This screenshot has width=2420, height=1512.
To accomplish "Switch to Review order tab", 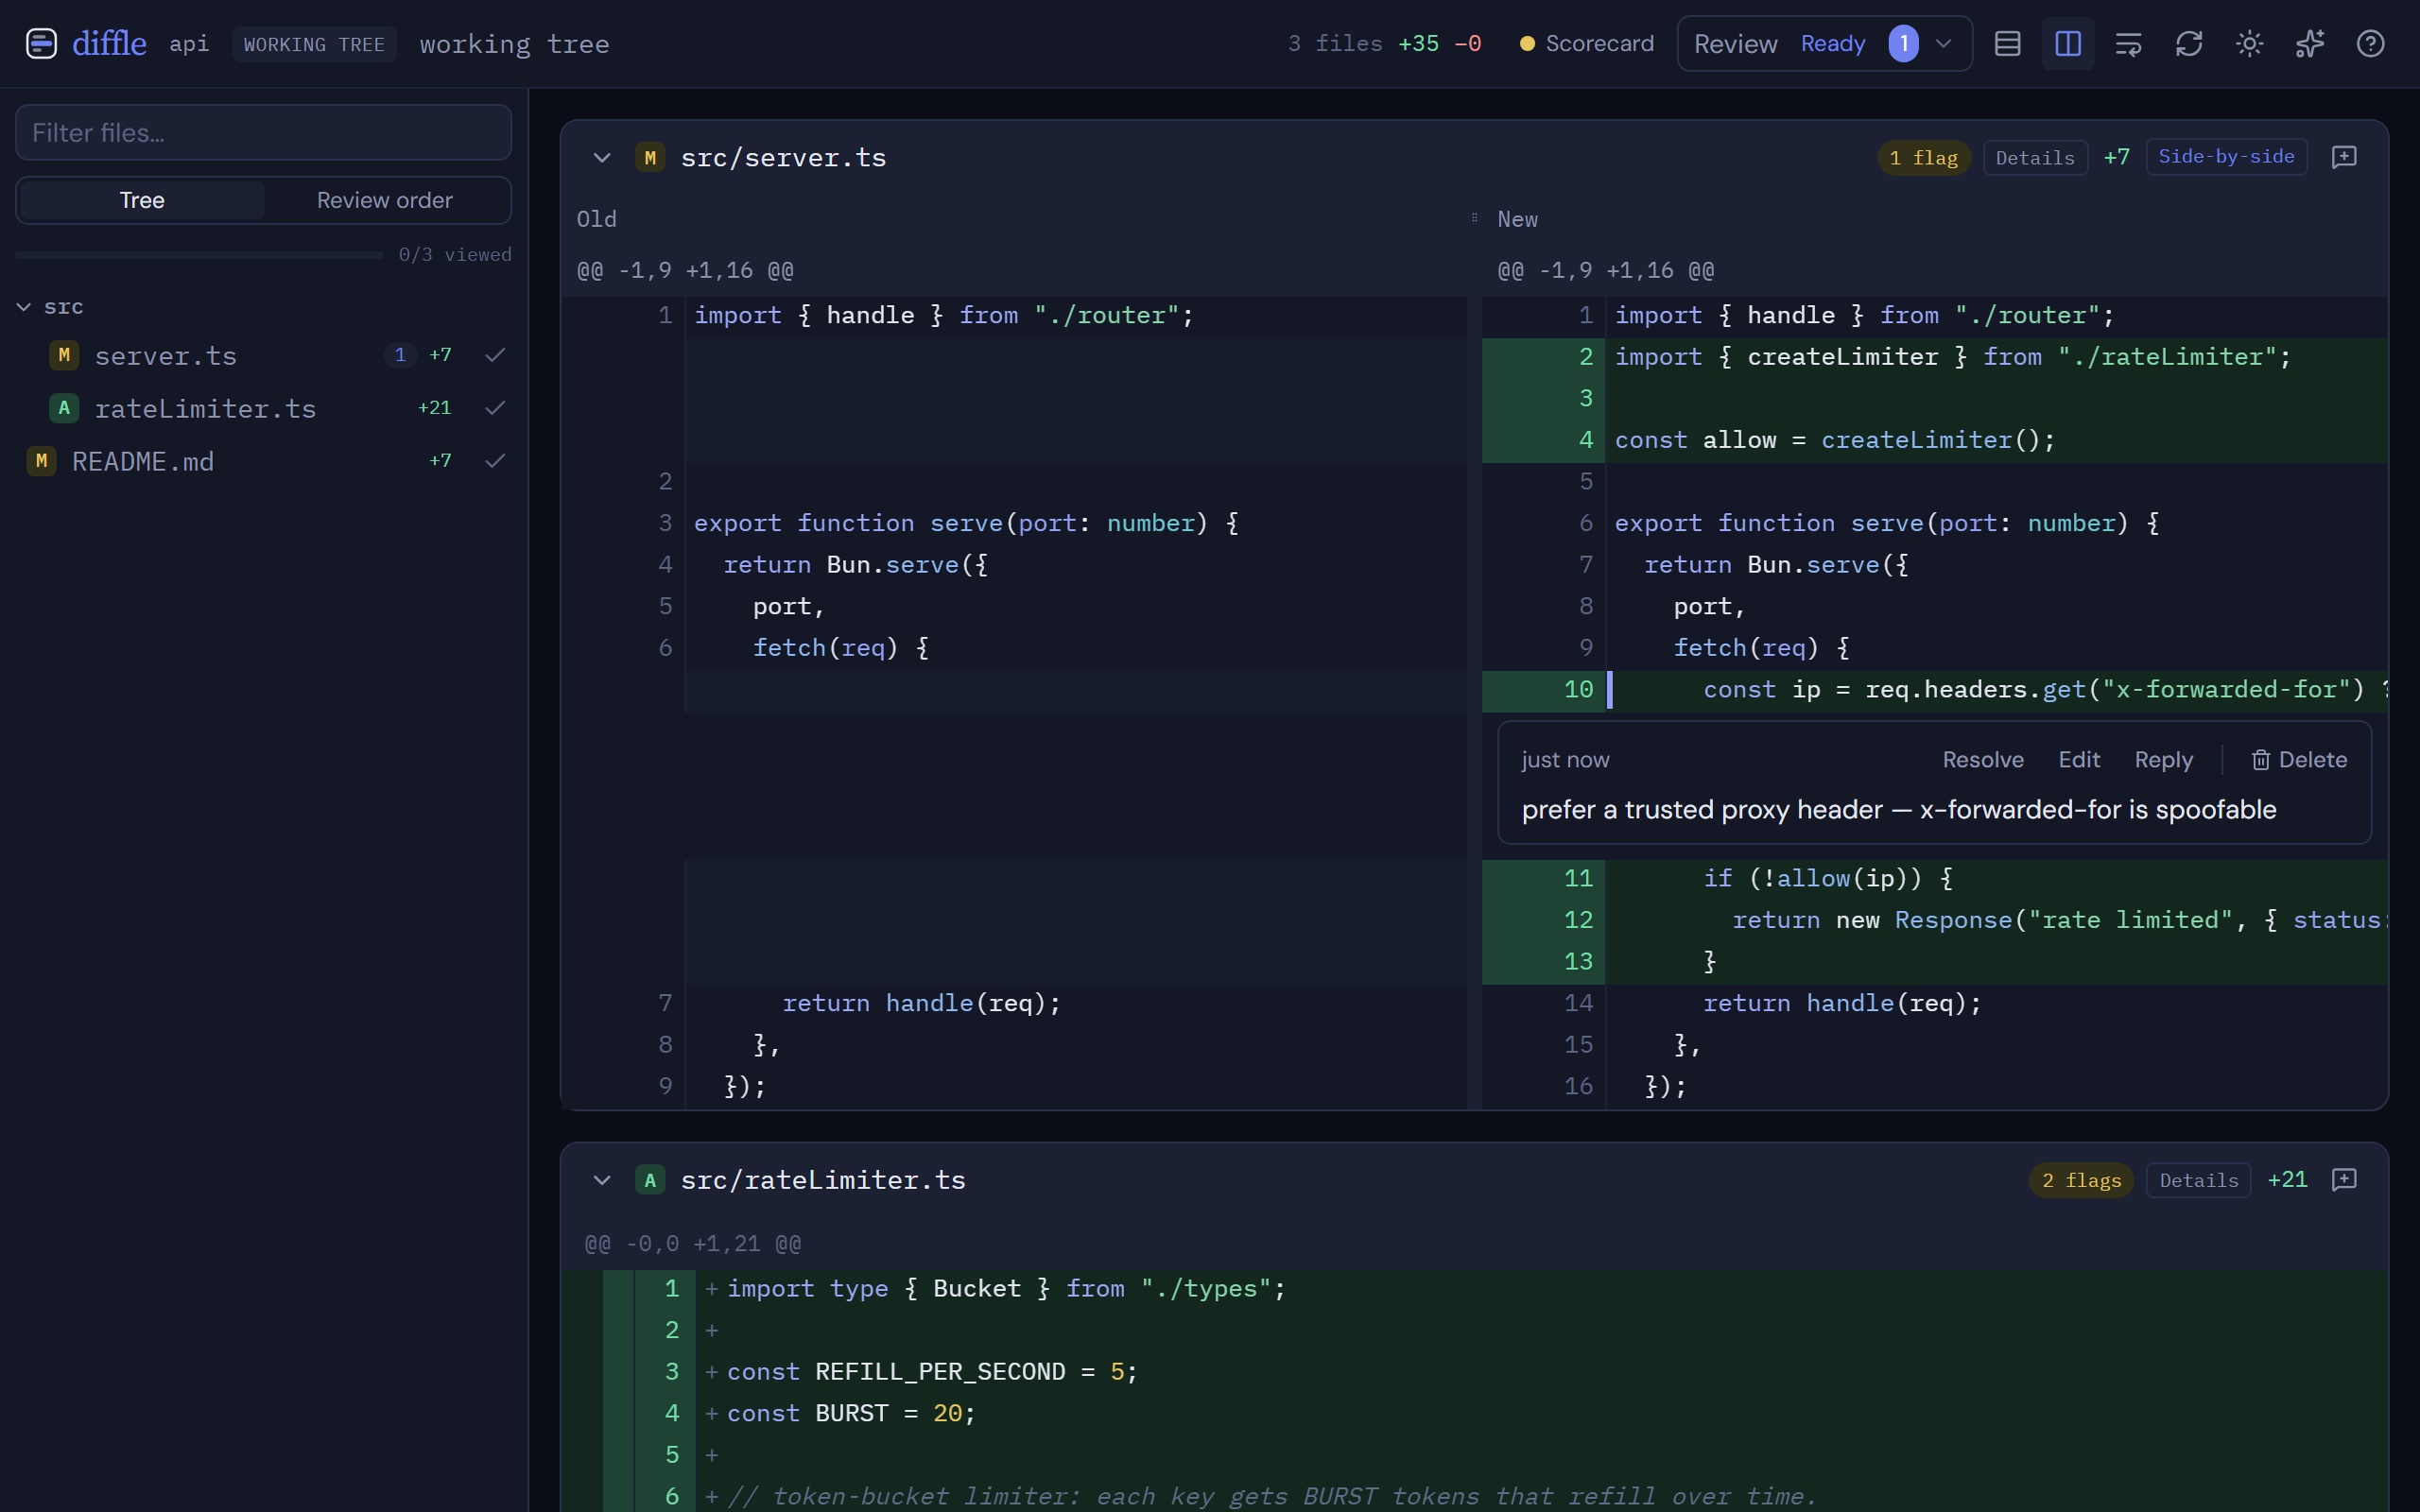I will tap(385, 200).
